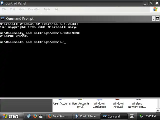Open the File menu in Control Panel
Viewport: 160px width, 120px height.
pyautogui.click(x=4, y=9)
